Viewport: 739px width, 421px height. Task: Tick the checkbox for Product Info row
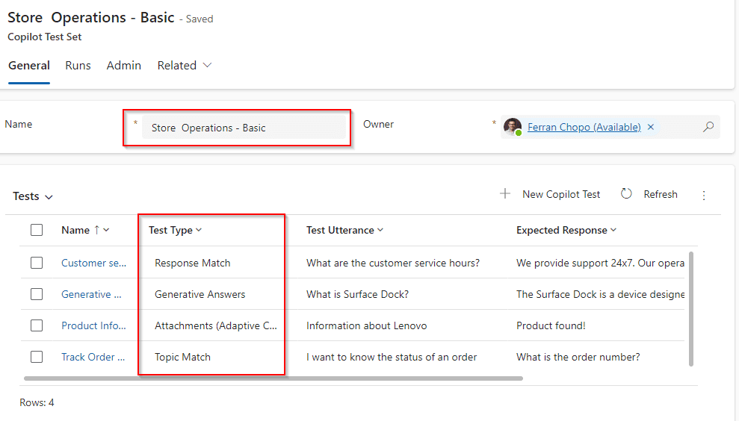click(37, 325)
